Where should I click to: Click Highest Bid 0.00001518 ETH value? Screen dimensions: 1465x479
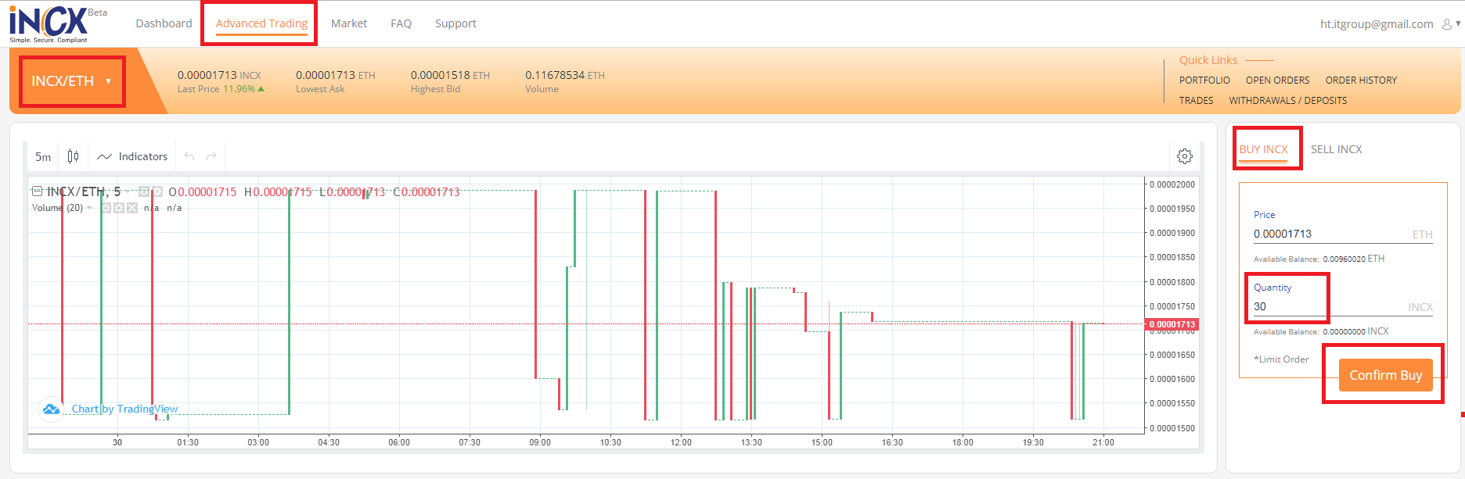[450, 75]
